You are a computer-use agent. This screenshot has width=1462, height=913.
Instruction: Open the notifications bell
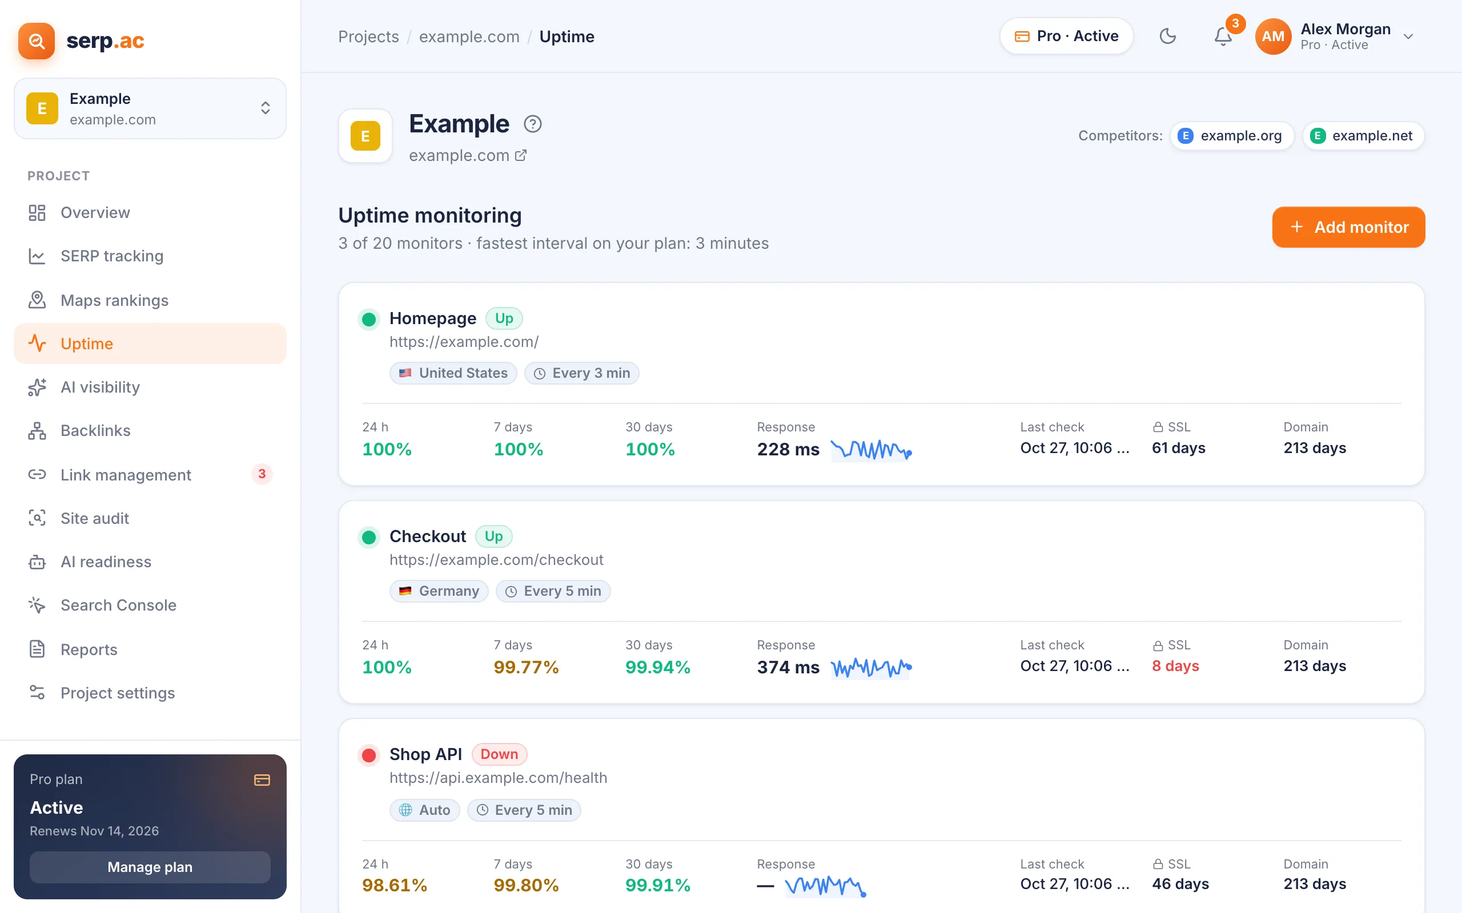coord(1223,36)
